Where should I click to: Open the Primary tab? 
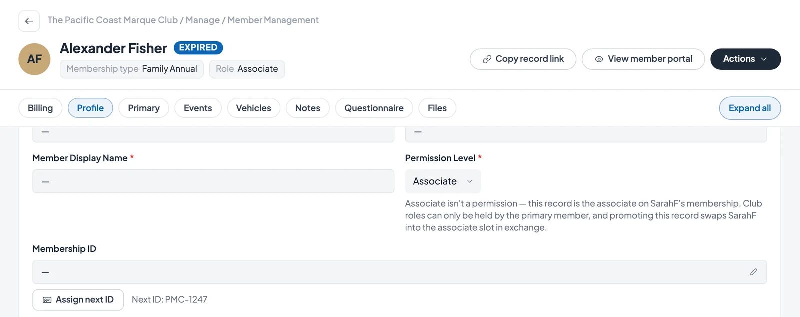pos(144,108)
